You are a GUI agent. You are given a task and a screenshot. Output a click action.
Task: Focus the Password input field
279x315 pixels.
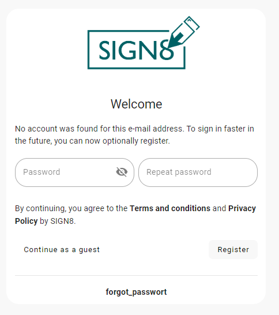(74, 172)
